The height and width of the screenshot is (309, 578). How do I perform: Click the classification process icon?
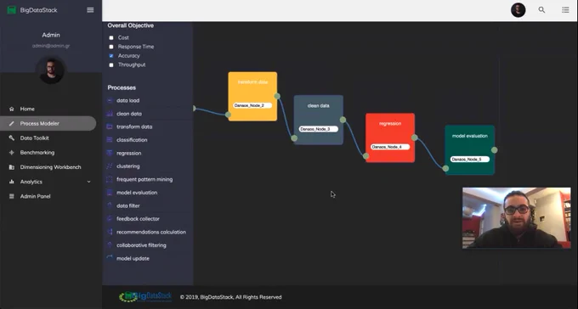coord(110,140)
